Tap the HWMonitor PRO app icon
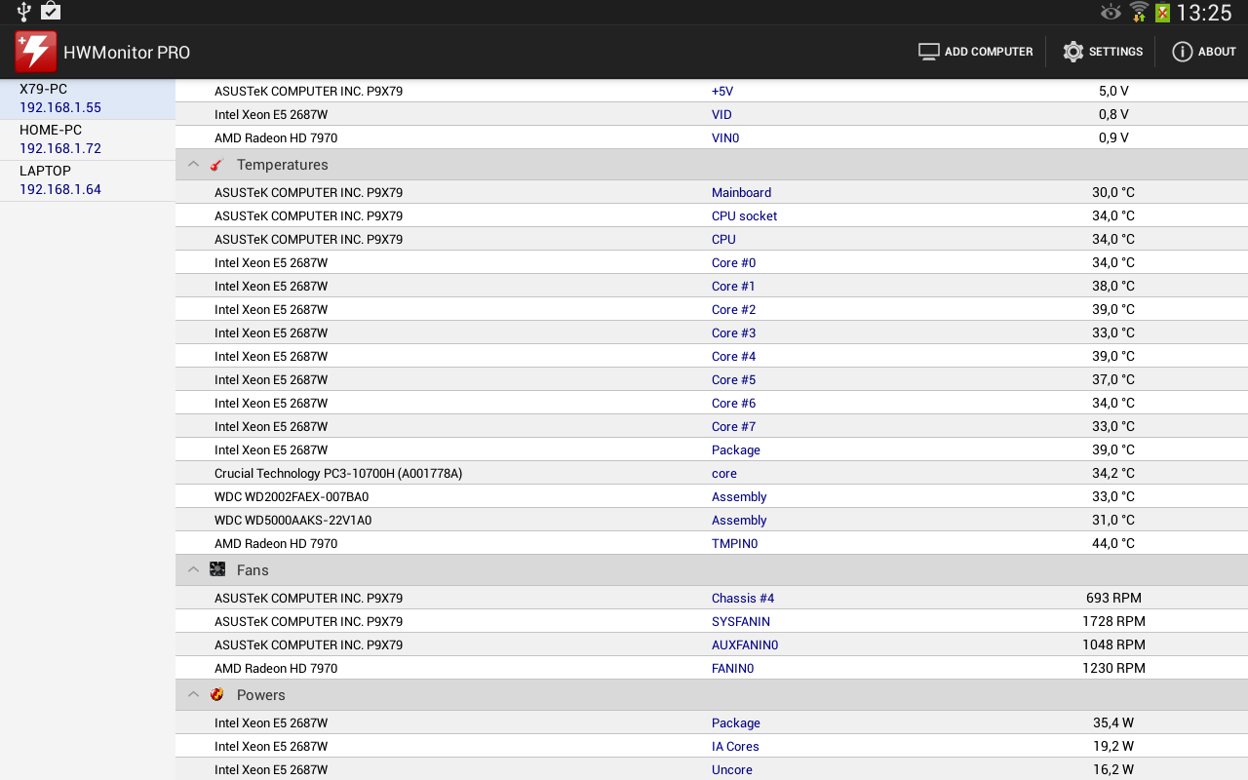The width and height of the screenshot is (1248, 780). pos(35,52)
